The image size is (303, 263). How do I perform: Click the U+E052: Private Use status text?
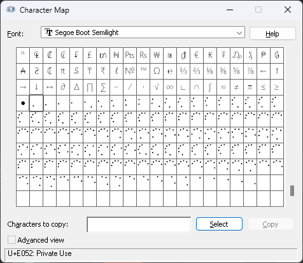coord(39,253)
